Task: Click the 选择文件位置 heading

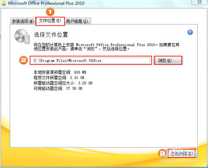Action: coord(51,35)
